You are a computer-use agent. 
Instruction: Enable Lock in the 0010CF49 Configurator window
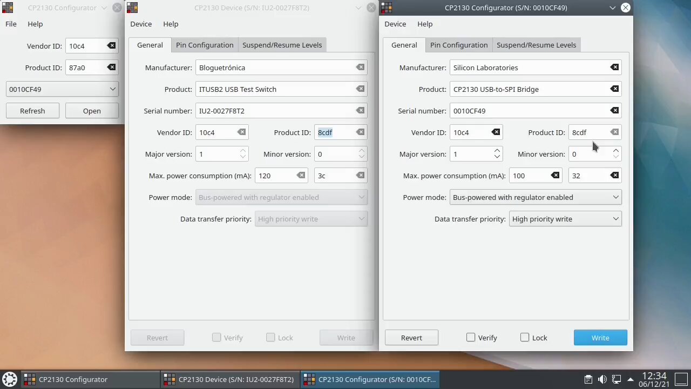coord(534,338)
